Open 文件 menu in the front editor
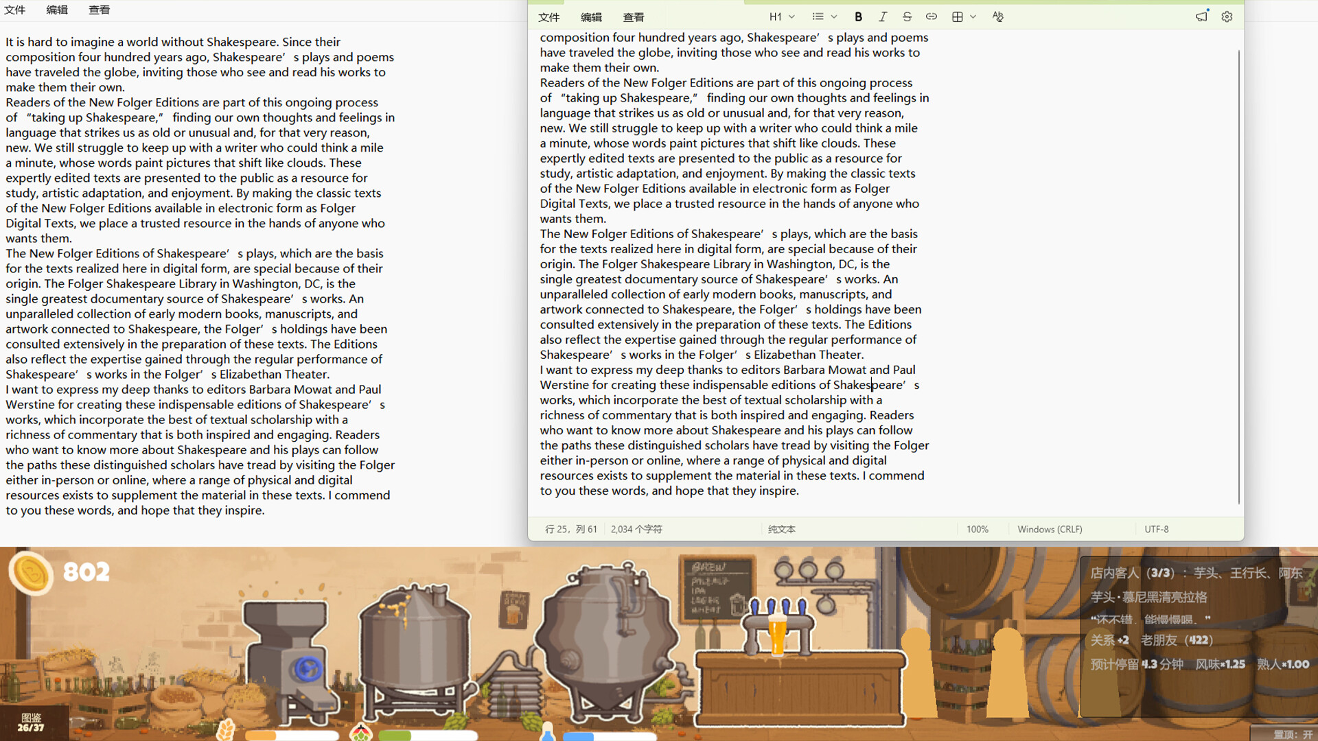 [x=548, y=17]
